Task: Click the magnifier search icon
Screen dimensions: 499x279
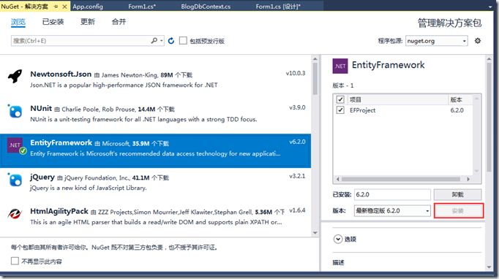Action: pos(154,40)
